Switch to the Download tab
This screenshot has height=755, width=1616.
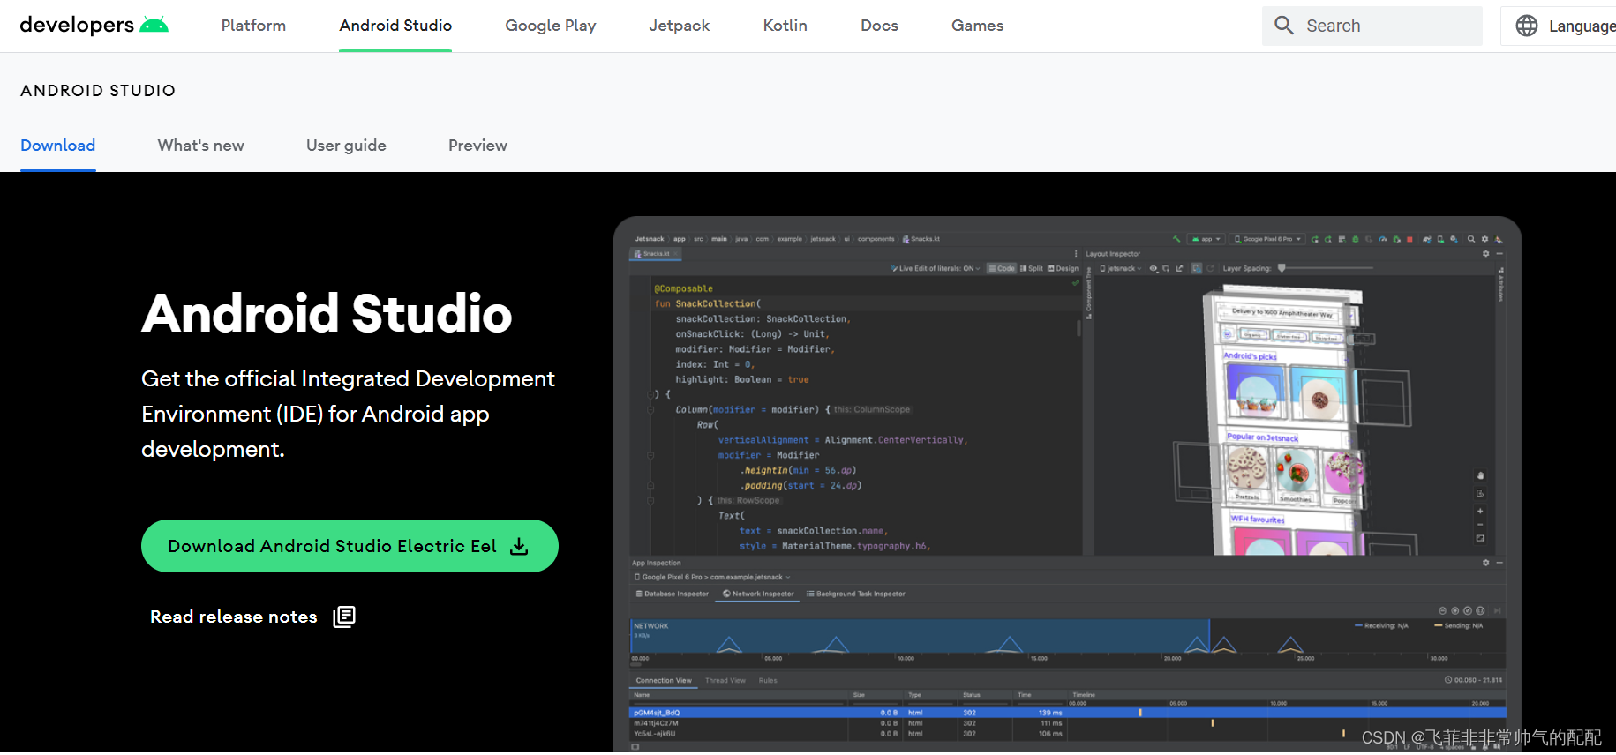(x=58, y=146)
